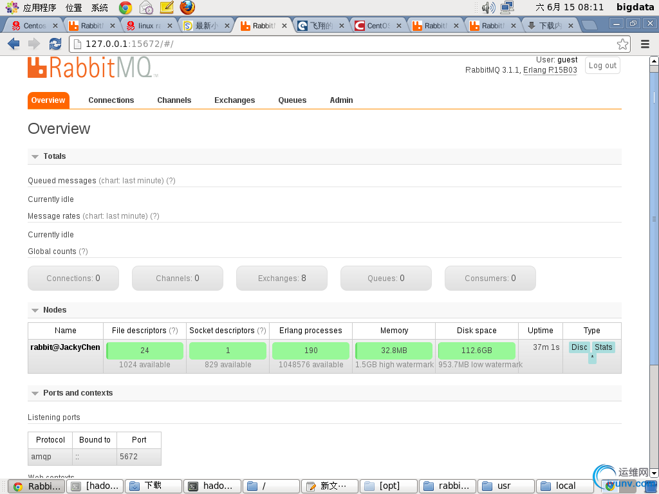Viewport: 659px width, 494px height.
Task: Switch to the 最新小 browser tab
Action: (x=206, y=26)
